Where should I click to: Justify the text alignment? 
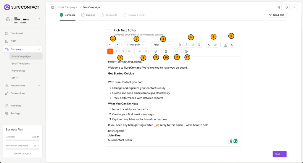click(129, 51)
